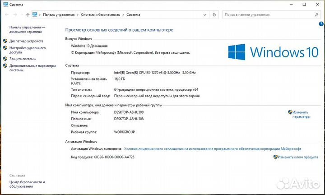The width and height of the screenshot is (325, 195).
Task: Open Защита системы
Action: click(x=23, y=59)
